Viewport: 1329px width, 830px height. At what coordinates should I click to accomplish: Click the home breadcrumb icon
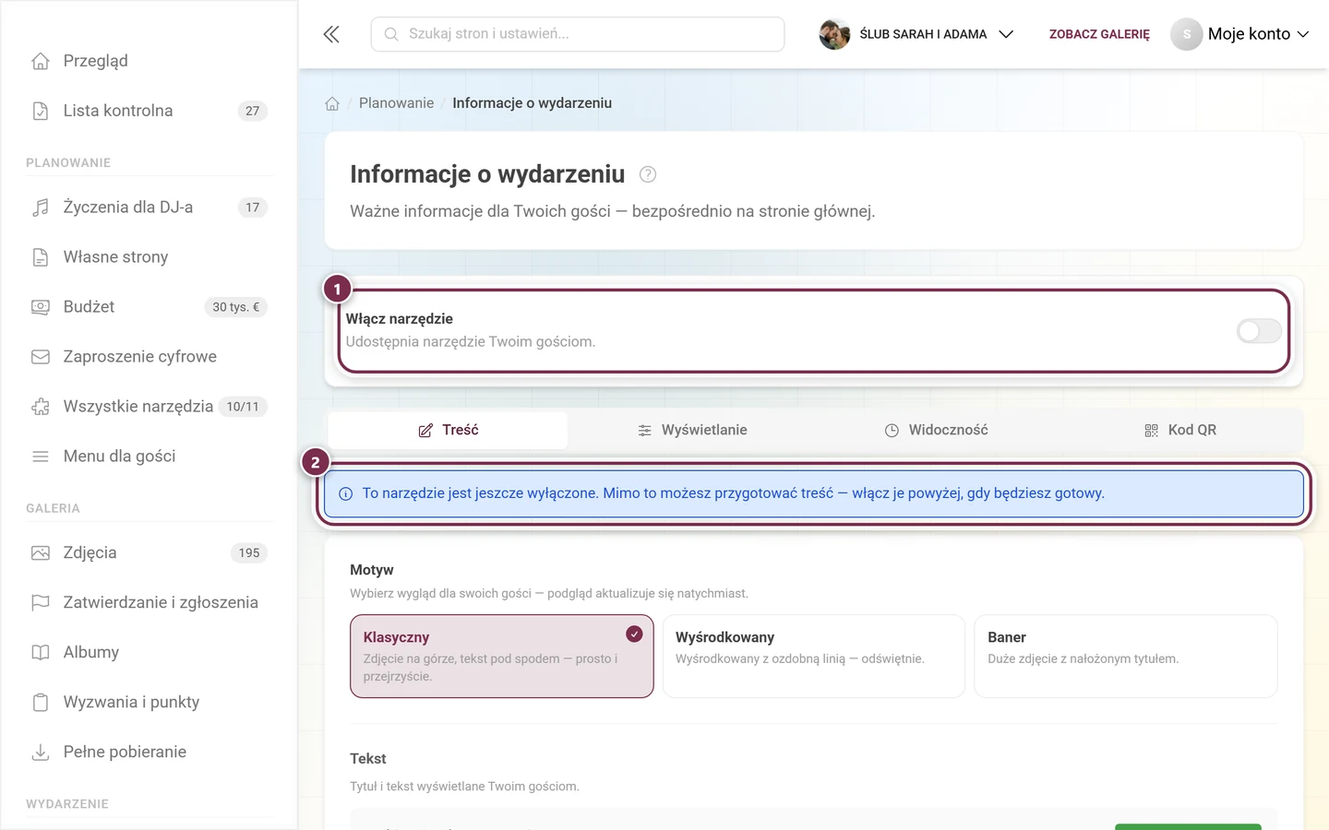pos(332,103)
